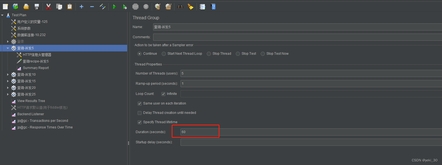The height and width of the screenshot is (165, 442).
Task: Click the Cut scissors icon
Action: (49, 7)
